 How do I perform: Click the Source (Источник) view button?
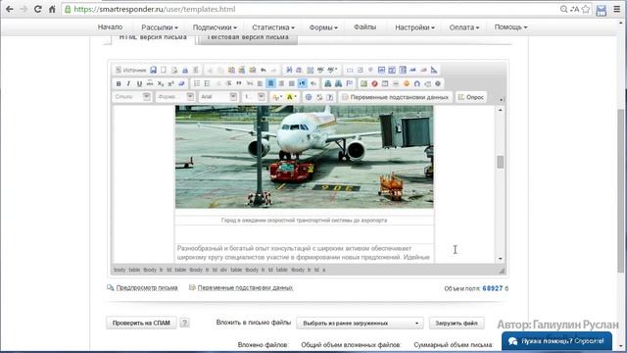click(x=131, y=70)
